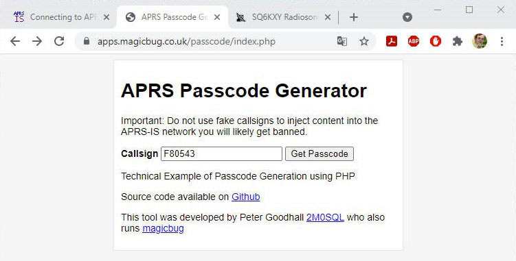Select the APRS Passcode Generator tab

coord(172,17)
